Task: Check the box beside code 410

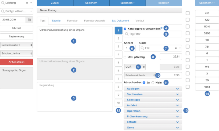Action: [188, 13]
